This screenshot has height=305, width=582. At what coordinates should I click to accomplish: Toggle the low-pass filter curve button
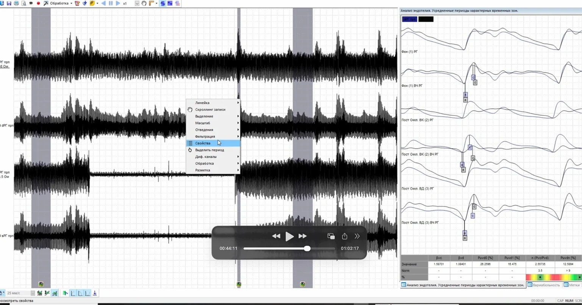(80, 293)
